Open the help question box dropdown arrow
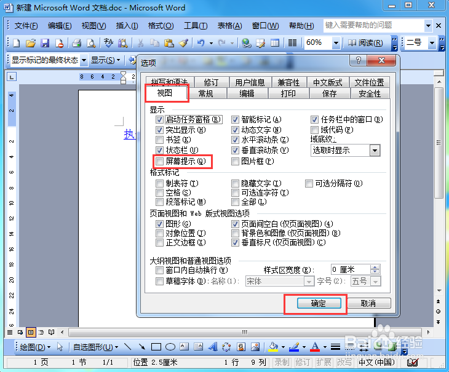449x372 pixels. pyautogui.click(x=428, y=26)
